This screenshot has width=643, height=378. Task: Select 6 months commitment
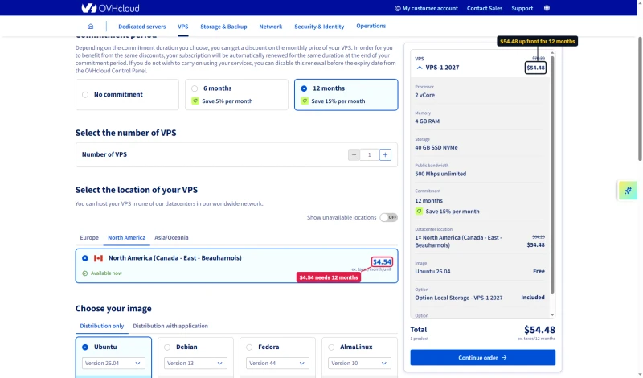(x=236, y=94)
